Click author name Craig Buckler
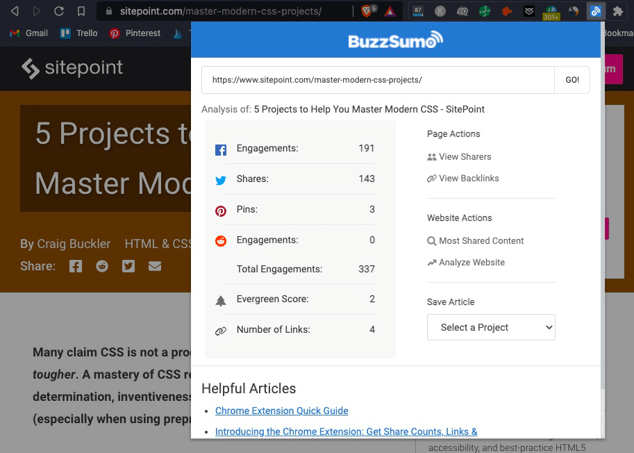 tap(74, 244)
